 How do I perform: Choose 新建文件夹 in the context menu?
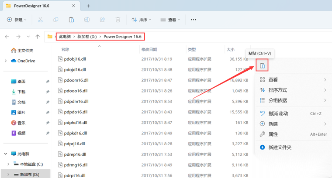coord(294,147)
